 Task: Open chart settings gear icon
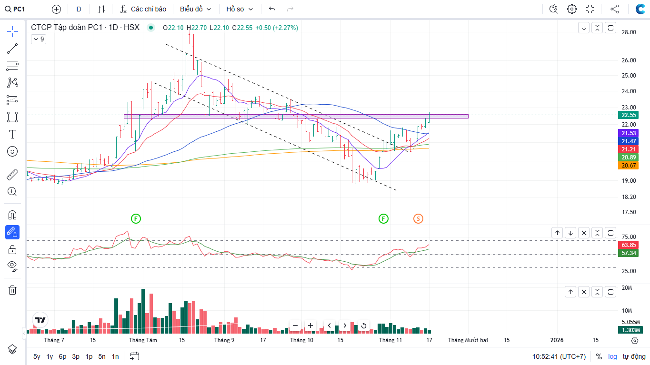click(572, 9)
